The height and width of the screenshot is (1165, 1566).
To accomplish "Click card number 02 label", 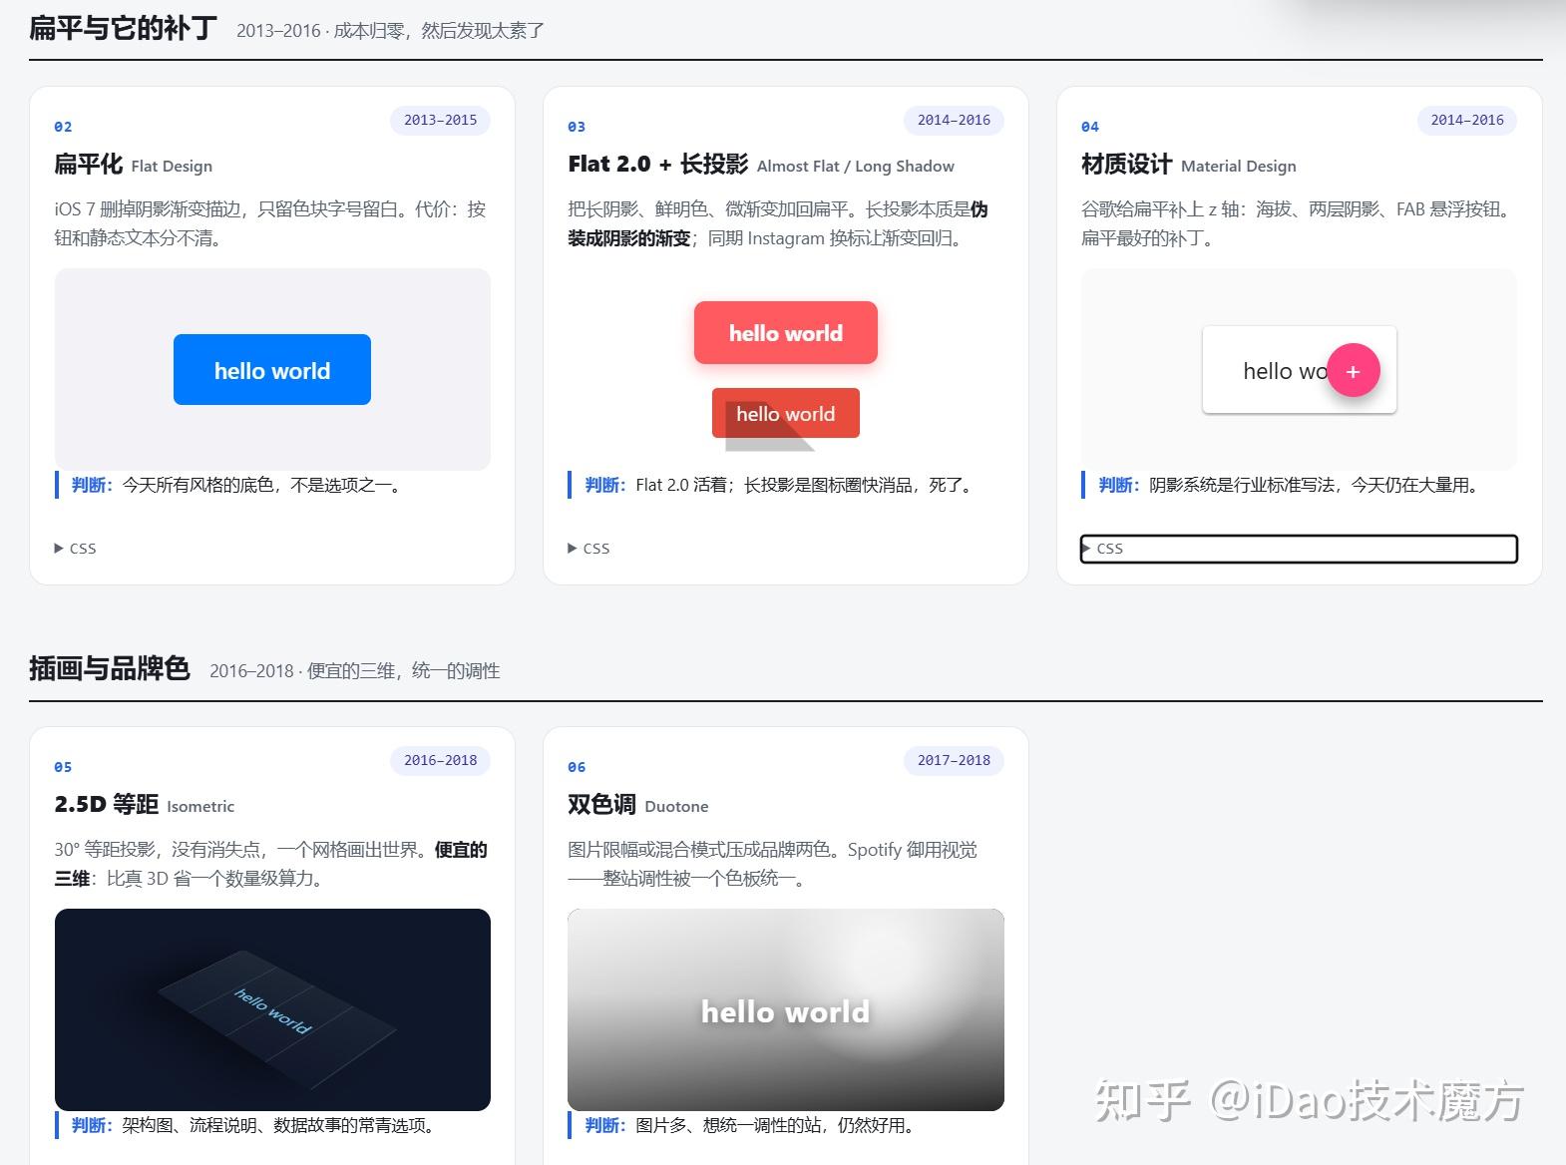I will point(63,127).
